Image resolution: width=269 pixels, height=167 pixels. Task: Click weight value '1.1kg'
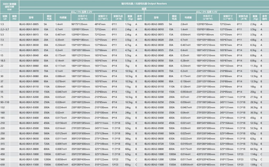128,24
